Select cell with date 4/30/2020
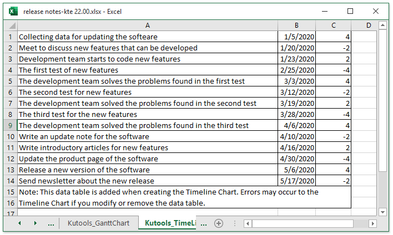This screenshot has height=235, width=393. (297, 159)
